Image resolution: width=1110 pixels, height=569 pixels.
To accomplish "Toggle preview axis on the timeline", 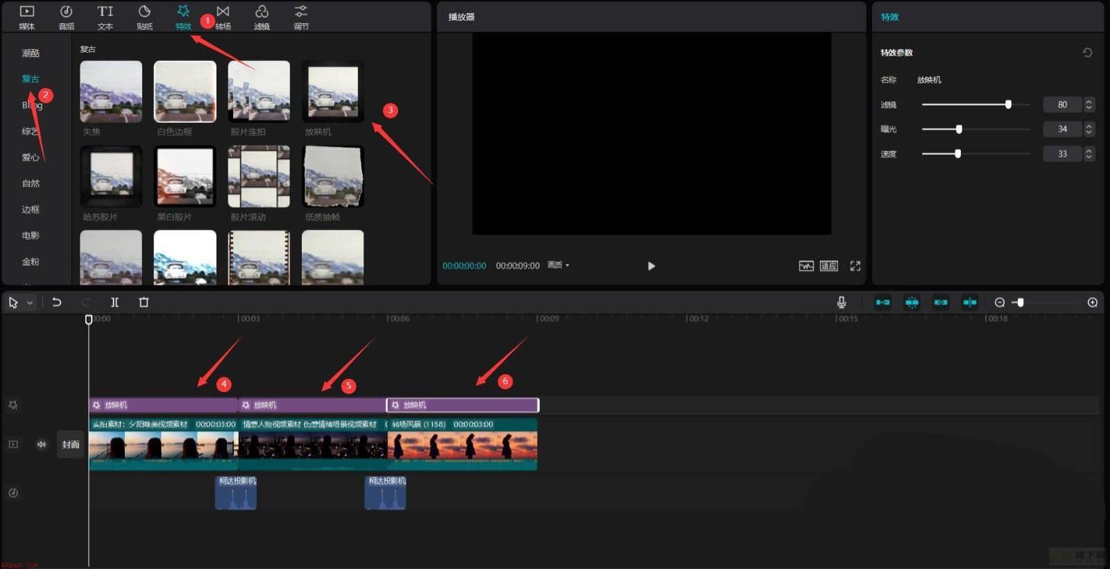I will click(970, 303).
